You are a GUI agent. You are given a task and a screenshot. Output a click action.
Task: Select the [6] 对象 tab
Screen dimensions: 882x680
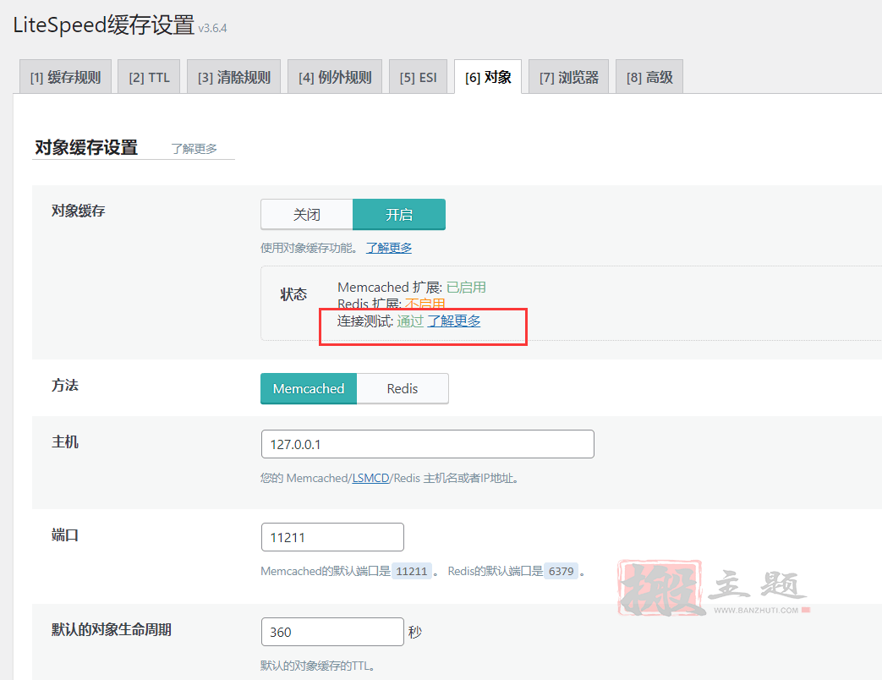pyautogui.click(x=488, y=77)
